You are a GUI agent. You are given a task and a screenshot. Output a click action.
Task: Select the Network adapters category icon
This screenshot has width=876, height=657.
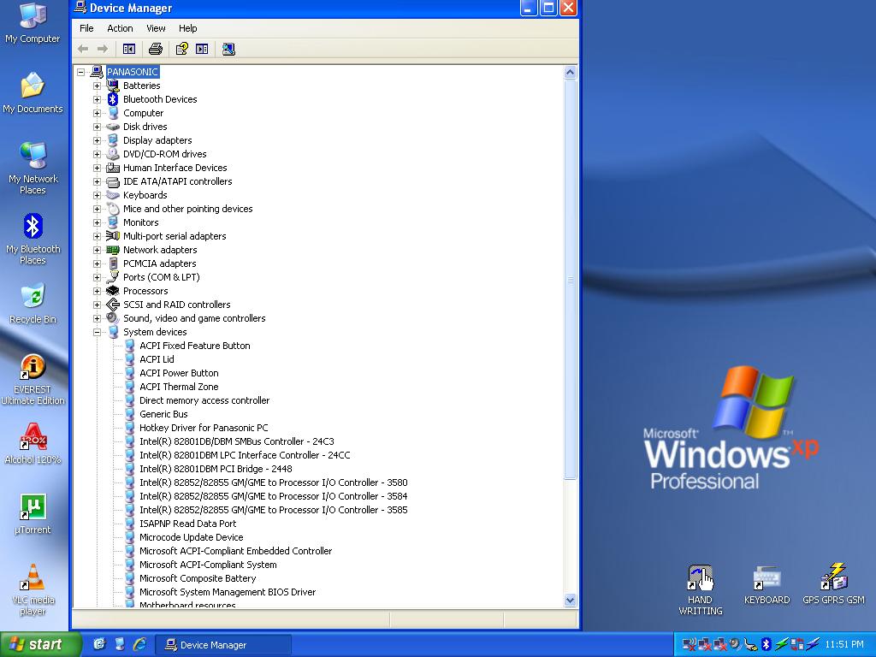click(113, 250)
